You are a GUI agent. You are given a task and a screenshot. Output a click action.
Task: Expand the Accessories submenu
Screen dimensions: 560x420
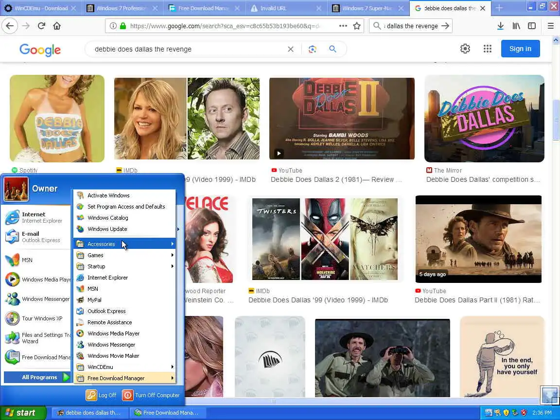[125, 244]
